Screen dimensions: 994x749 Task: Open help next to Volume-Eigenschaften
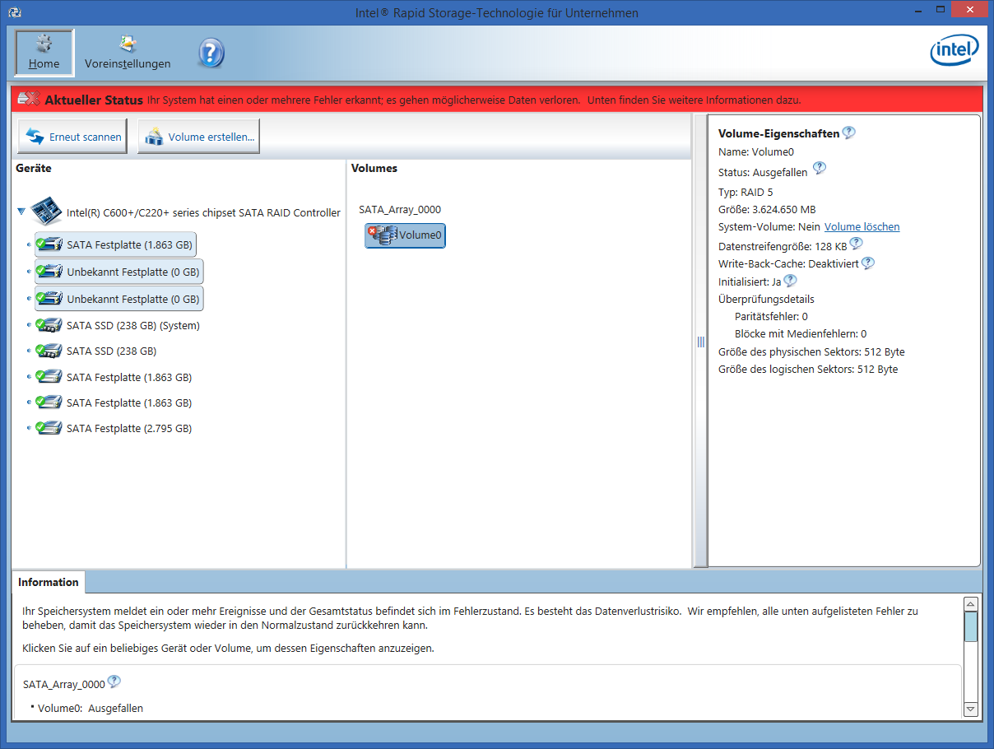848,132
